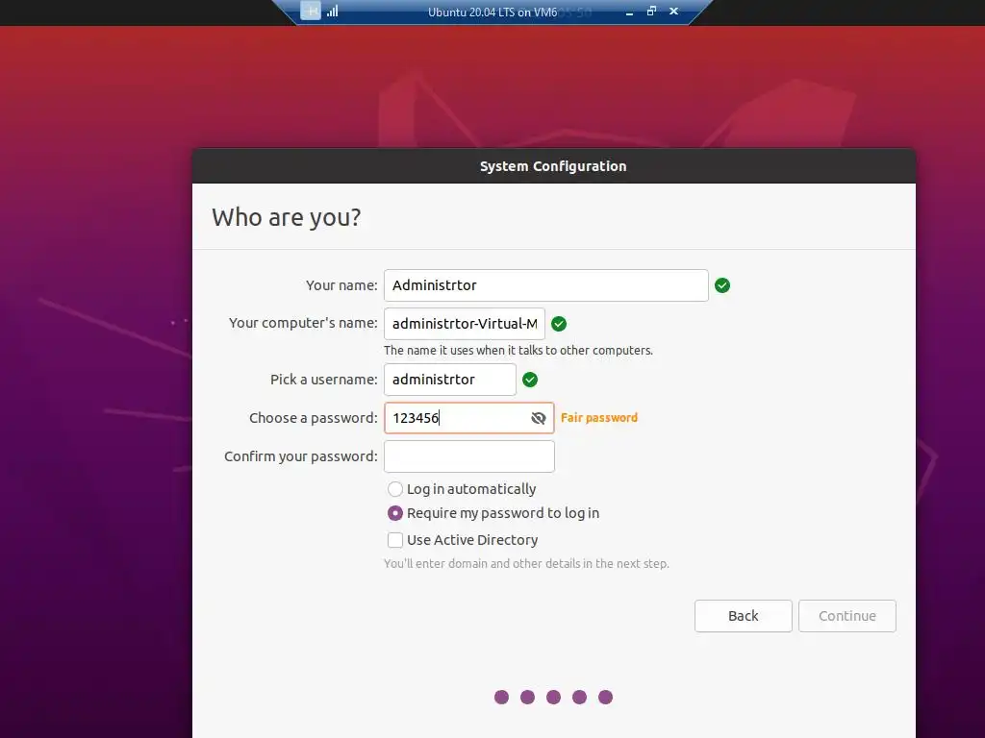Go Back to the previous step
The image size is (985, 738).
pos(744,616)
